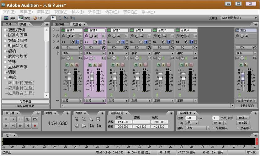Viewport: 260px width, 156px height.
Task: Switch to the 编辑 waveform view
Action: [x=10, y=18]
